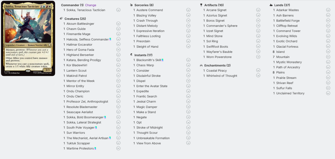Open the dropdown for Whirlwind of Thought
Viewport: 335px width, 159px height.
tap(258, 76)
